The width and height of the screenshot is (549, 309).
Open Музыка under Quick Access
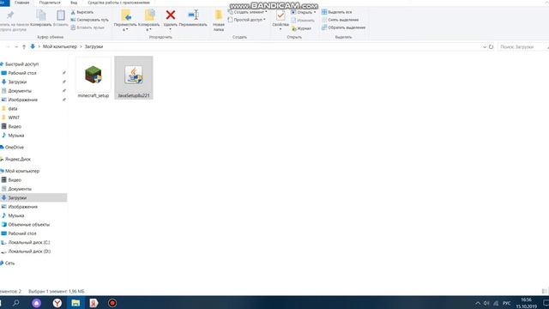pyautogui.click(x=16, y=136)
